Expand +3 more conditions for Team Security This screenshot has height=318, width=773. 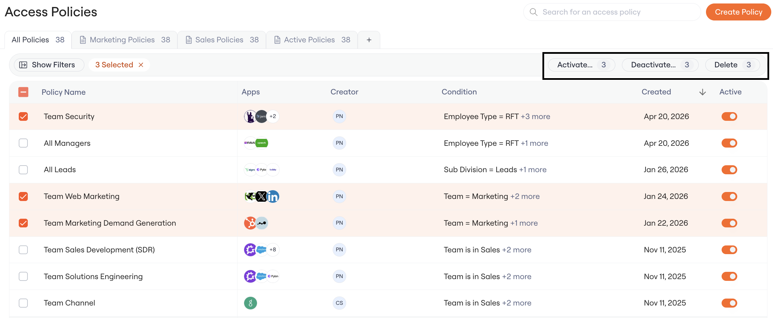(x=535, y=117)
